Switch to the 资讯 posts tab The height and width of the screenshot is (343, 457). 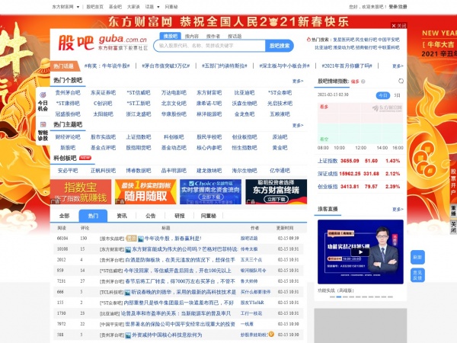[122, 216]
